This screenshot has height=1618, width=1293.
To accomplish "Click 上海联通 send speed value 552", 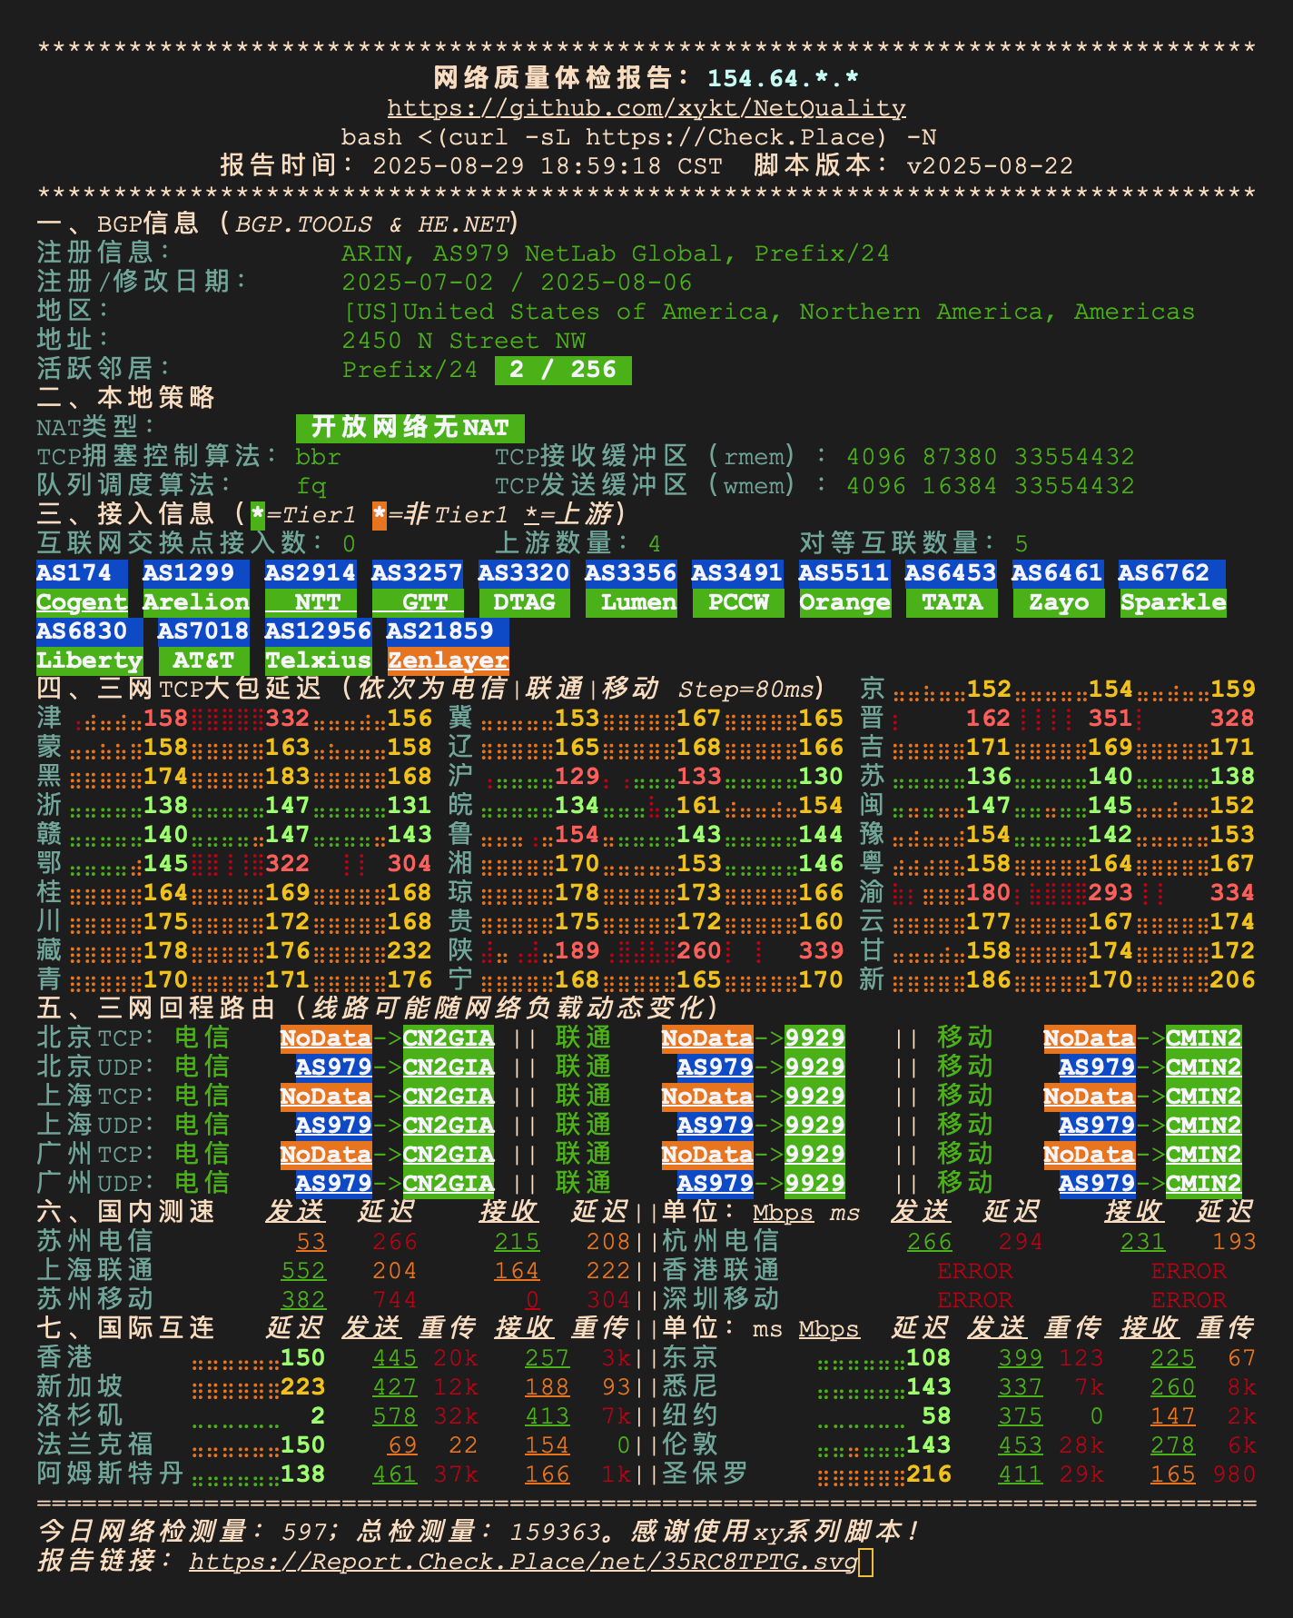I will 303,1271.
